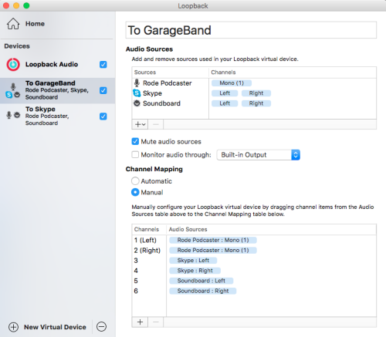Click the To Skype device source icons
The height and width of the screenshot is (337, 386).
[x=13, y=115]
